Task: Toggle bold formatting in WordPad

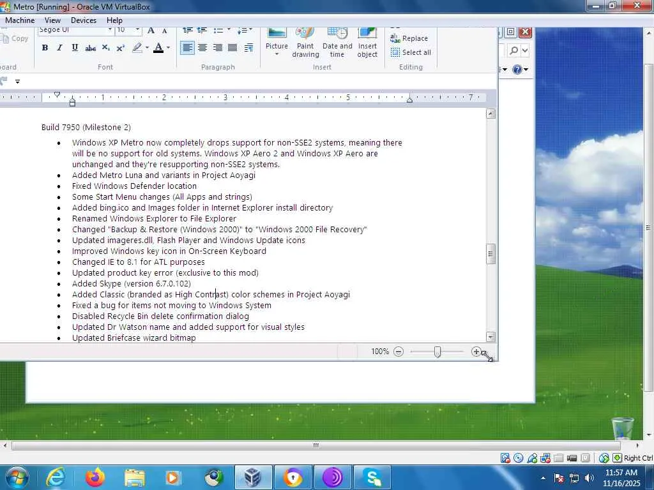Action: point(45,48)
